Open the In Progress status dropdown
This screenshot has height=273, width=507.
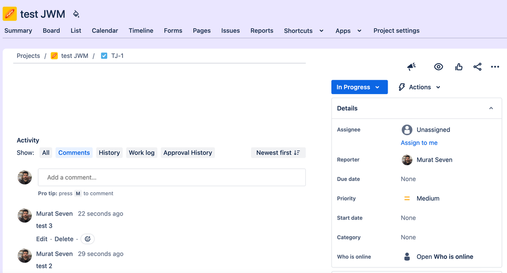pos(359,87)
